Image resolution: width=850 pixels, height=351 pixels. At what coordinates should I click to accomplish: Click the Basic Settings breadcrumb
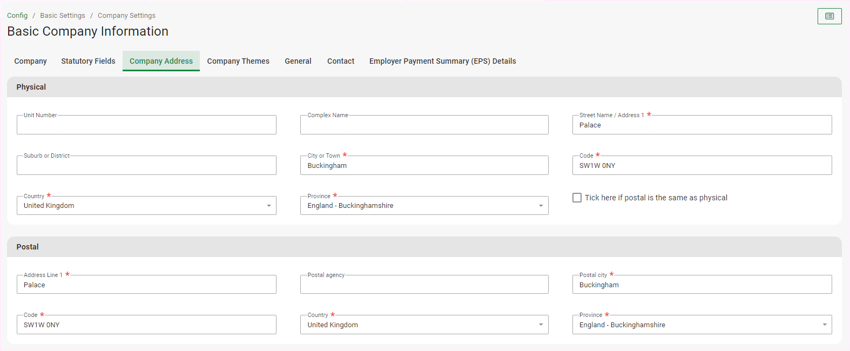[x=63, y=16]
